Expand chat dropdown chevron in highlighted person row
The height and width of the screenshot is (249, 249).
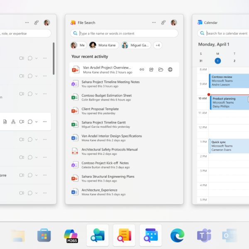click(37, 122)
